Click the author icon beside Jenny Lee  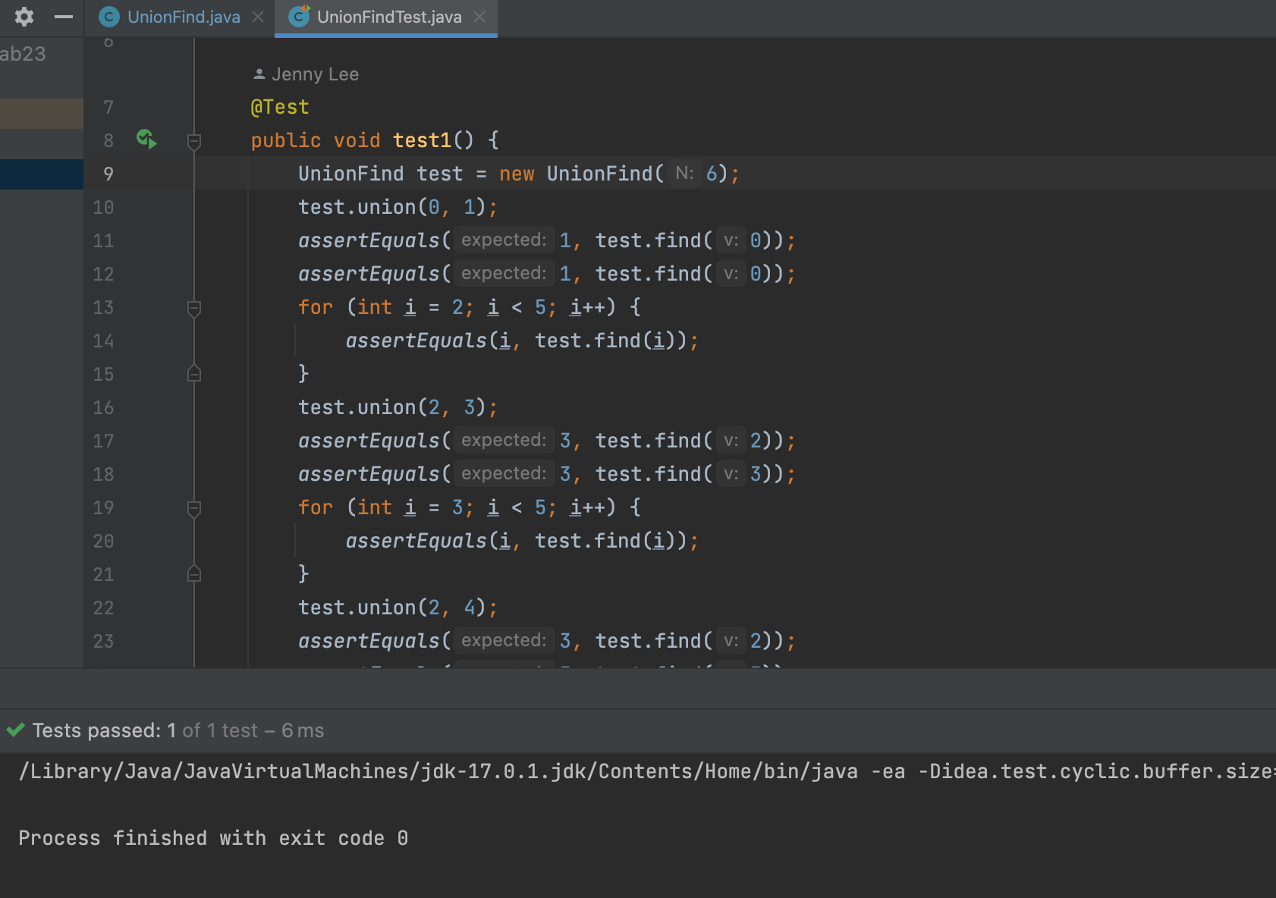pyautogui.click(x=259, y=74)
